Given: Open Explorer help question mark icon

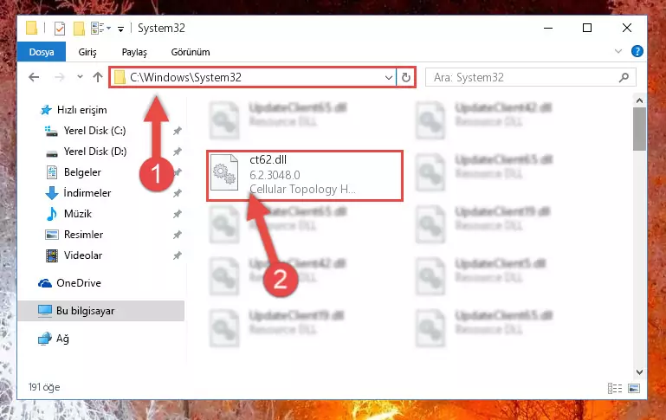Looking at the screenshot, I should [637, 51].
